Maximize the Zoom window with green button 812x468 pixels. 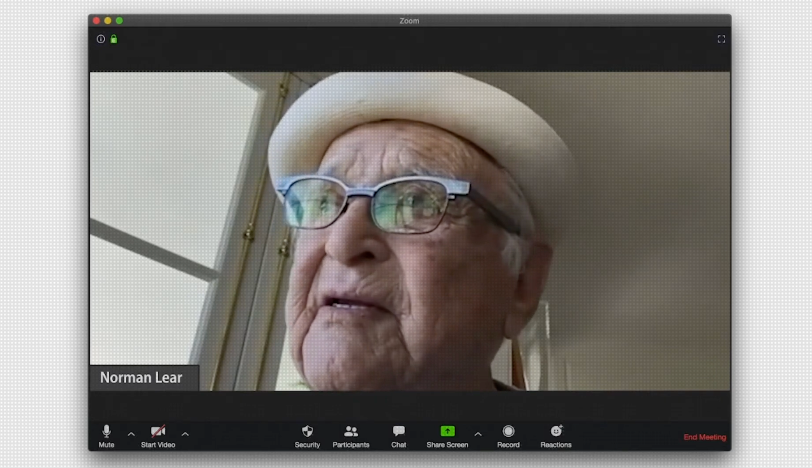point(119,21)
